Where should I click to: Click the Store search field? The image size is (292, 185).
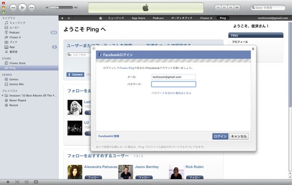coord(268,8)
